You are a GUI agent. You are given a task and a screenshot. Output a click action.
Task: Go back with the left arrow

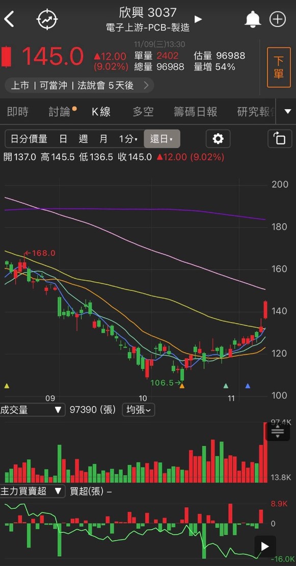[x=9, y=19]
